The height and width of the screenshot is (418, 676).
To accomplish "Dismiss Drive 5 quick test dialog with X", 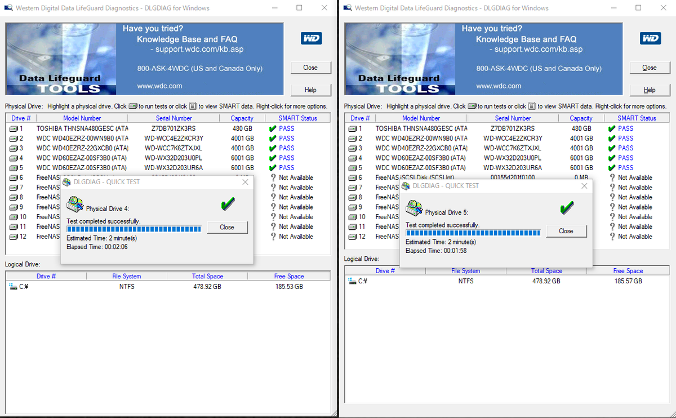I will pos(584,186).
